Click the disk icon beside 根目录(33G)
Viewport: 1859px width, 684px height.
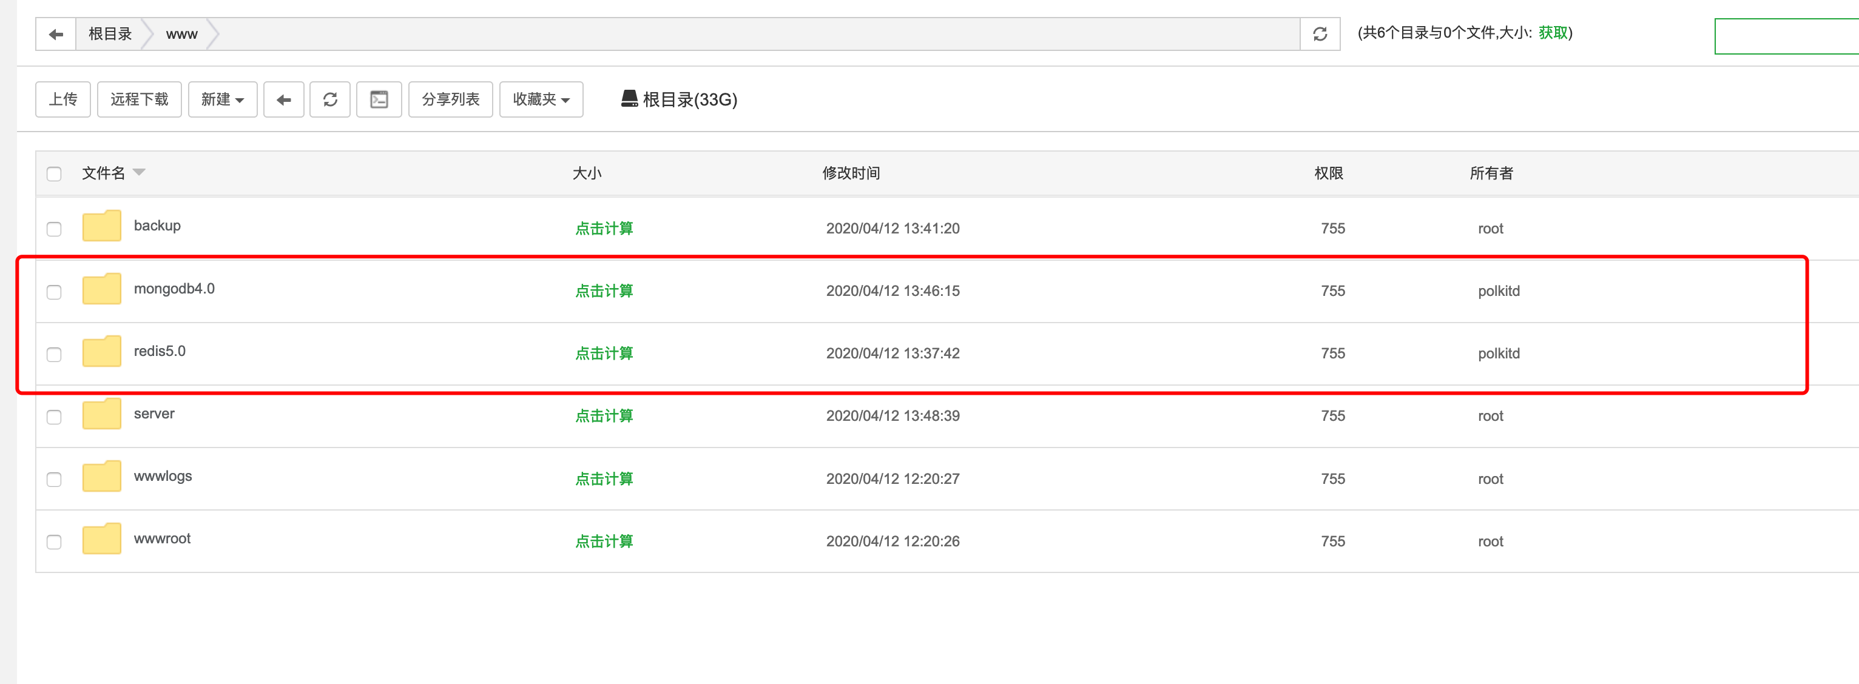coord(629,99)
